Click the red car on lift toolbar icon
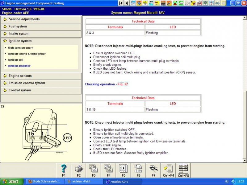 pos(199,3)
